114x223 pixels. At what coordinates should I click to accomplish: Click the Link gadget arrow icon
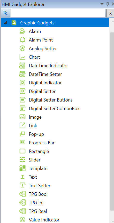[x=22, y=126]
